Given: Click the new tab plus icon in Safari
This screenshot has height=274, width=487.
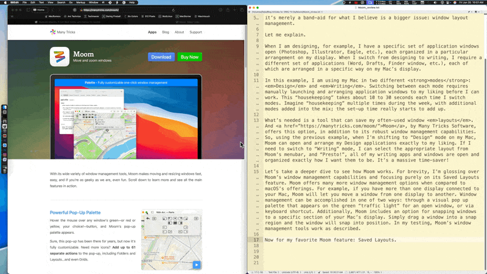Looking at the screenshot, I should pyautogui.click(x=234, y=10).
